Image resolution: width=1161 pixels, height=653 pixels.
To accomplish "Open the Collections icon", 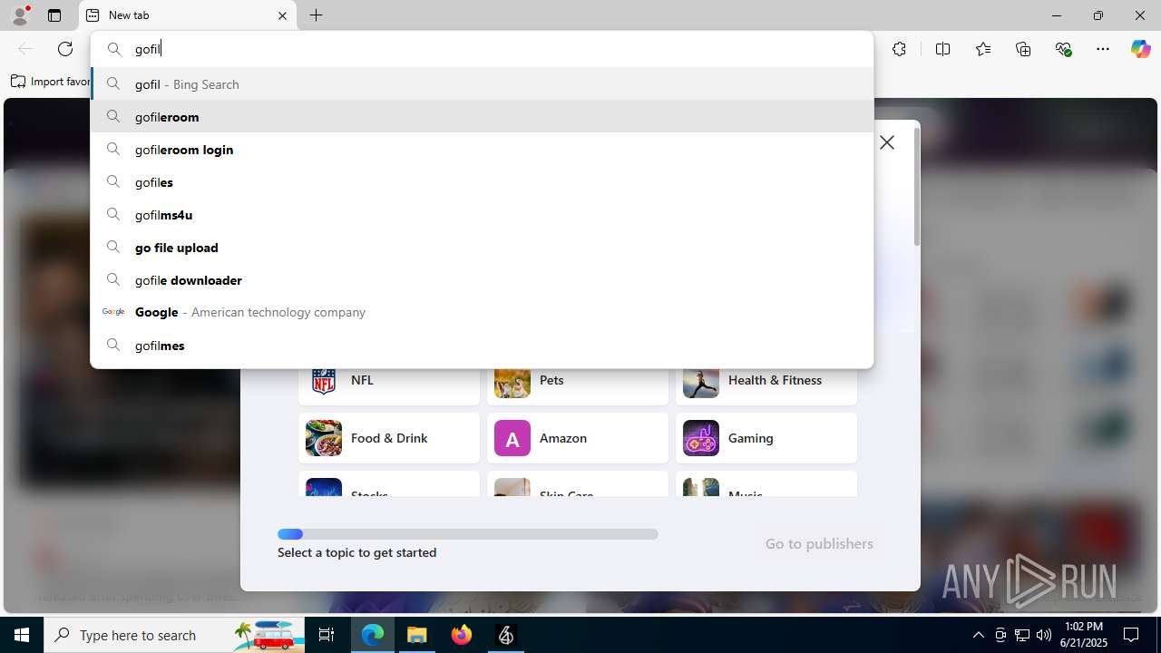I will [1023, 49].
